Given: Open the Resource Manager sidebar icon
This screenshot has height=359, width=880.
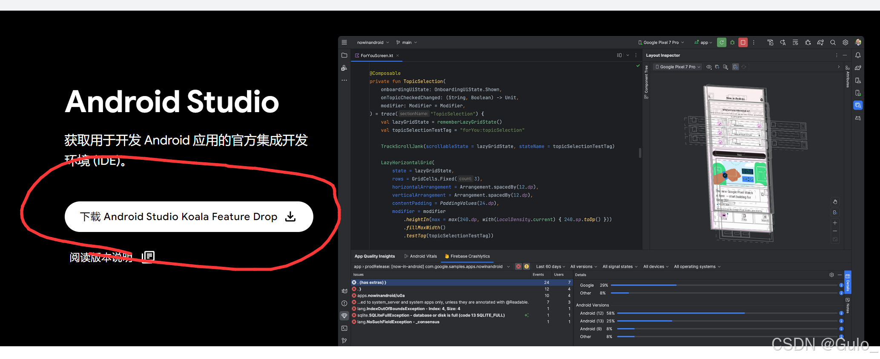Looking at the screenshot, I should coord(344,68).
